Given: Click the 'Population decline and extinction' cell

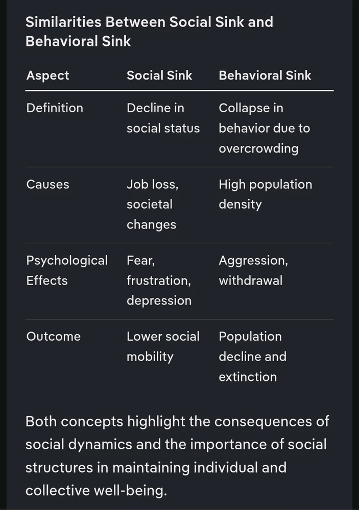Looking at the screenshot, I should (252, 356).
